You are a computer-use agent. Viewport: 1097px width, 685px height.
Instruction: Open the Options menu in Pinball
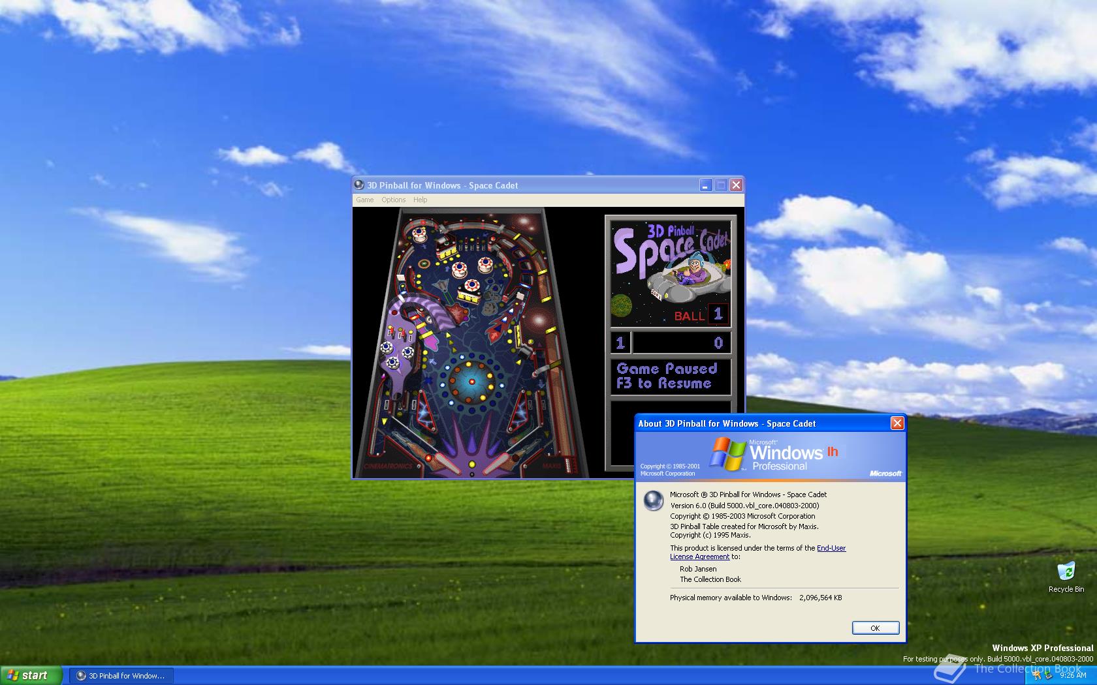(x=393, y=200)
